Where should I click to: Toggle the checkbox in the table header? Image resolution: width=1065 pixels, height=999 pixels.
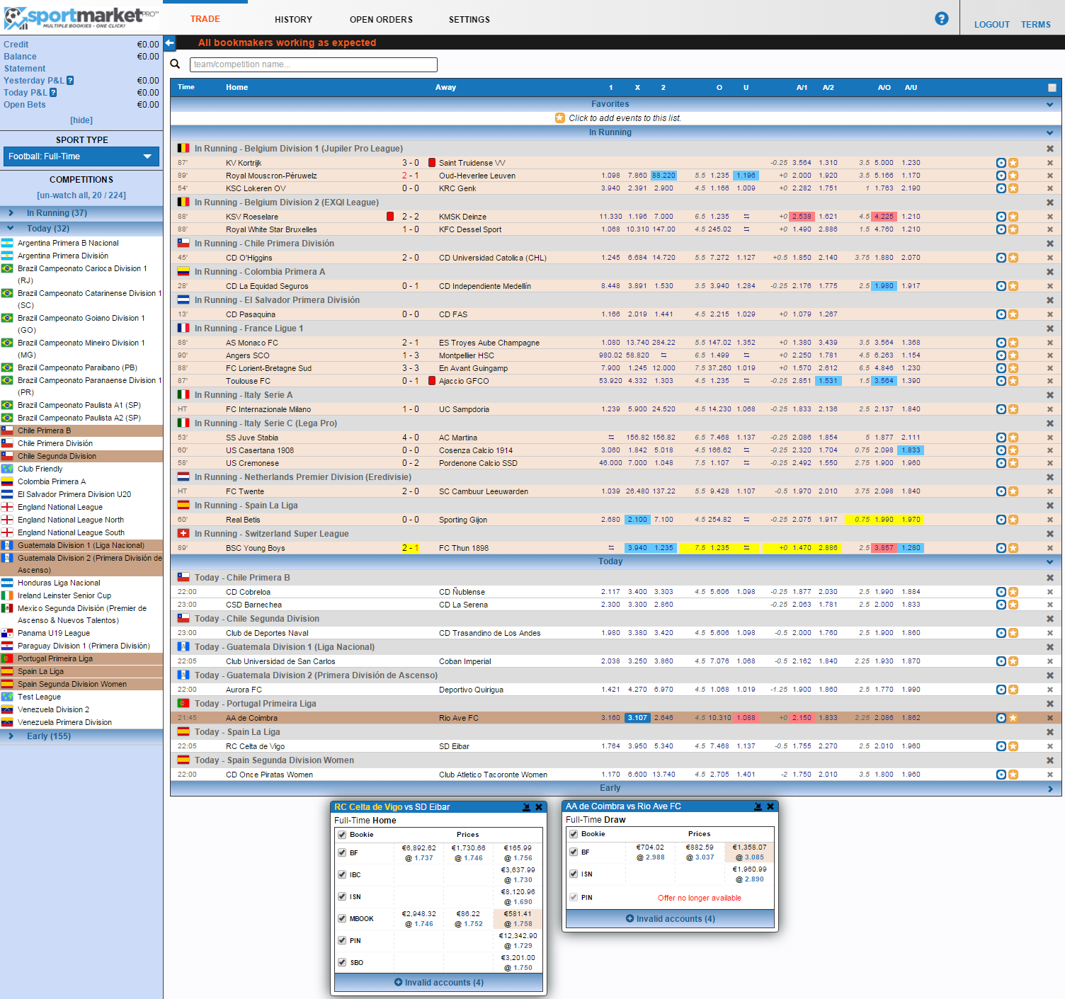pos(1052,88)
